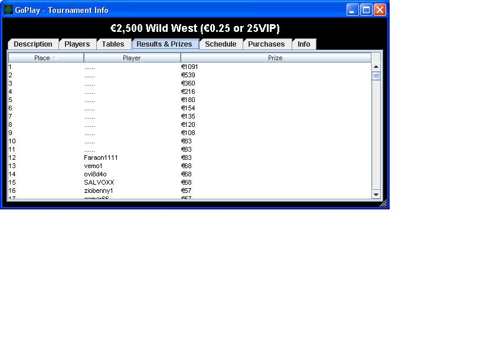Click the €120 prize value
The image size is (480, 361).
point(188,124)
